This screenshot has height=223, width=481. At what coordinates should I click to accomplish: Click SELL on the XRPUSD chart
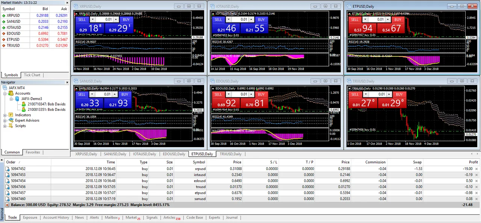pyautogui.click(x=82, y=20)
